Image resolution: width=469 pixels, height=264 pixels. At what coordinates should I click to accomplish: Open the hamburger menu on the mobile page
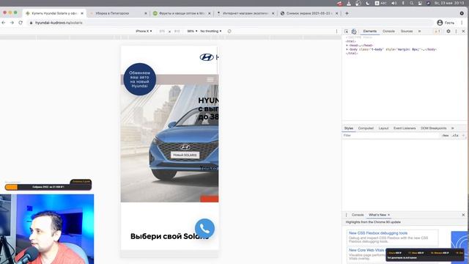point(210,79)
